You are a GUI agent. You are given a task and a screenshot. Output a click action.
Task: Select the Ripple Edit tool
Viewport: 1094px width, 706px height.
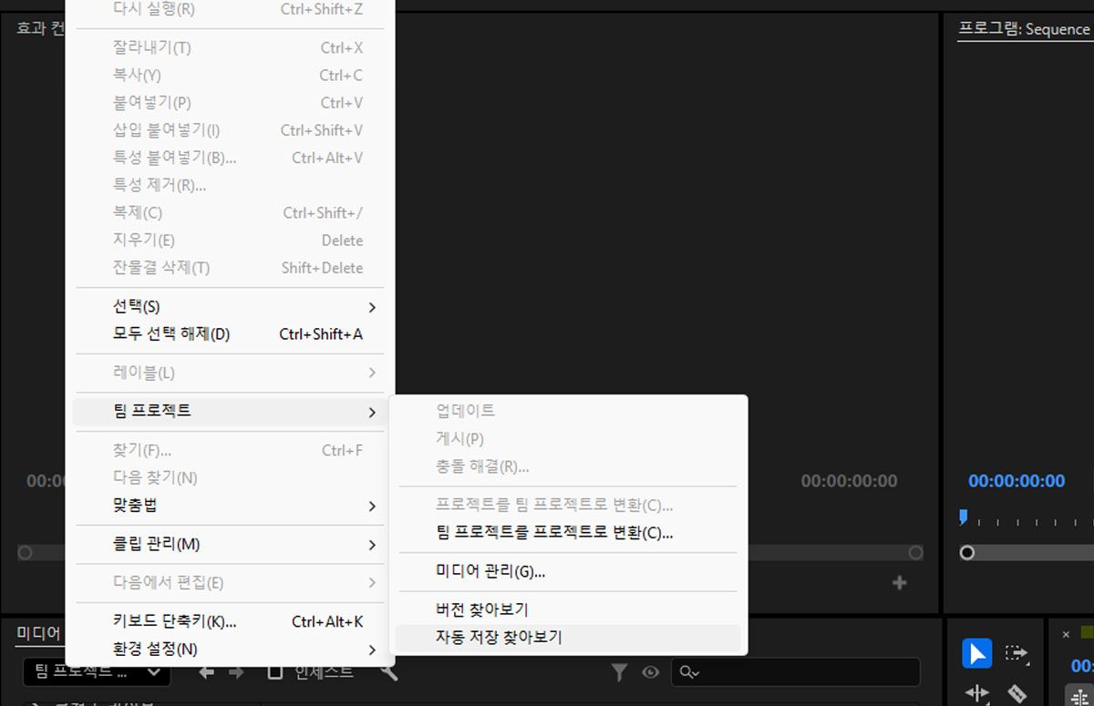point(975,695)
